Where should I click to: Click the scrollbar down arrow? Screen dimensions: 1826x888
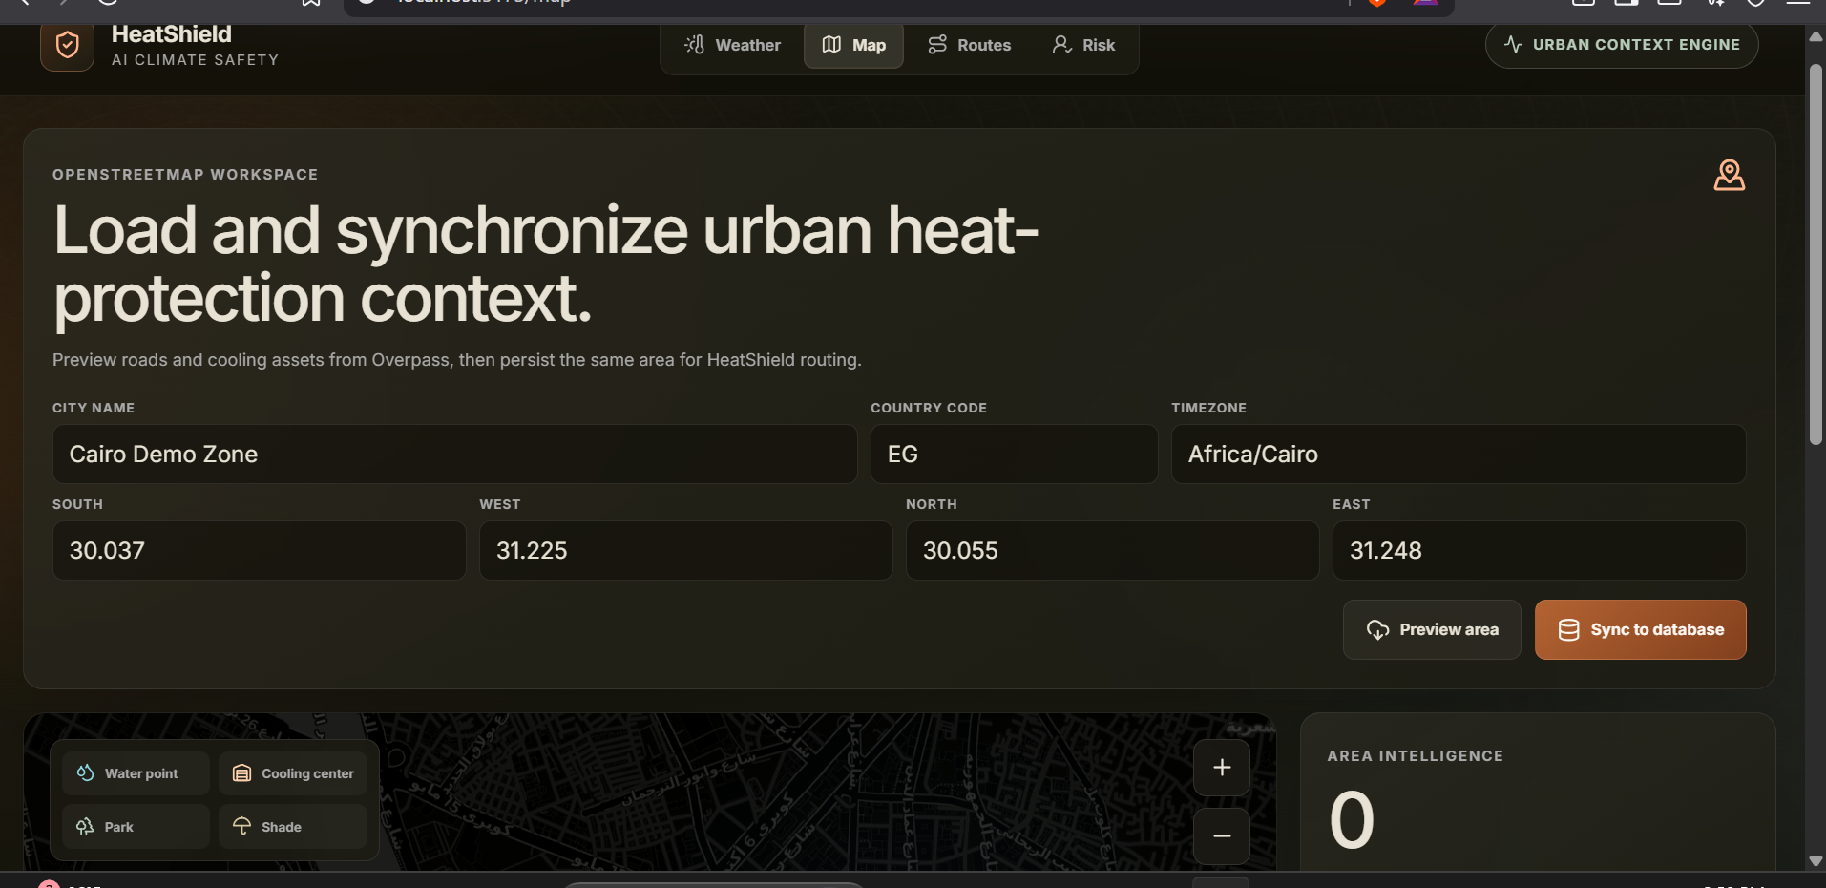(1816, 861)
